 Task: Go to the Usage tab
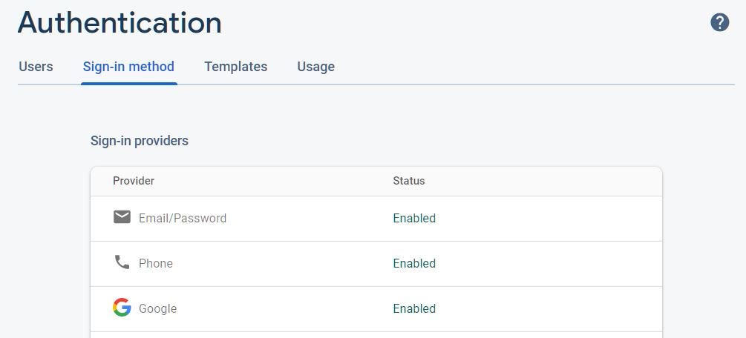(316, 67)
